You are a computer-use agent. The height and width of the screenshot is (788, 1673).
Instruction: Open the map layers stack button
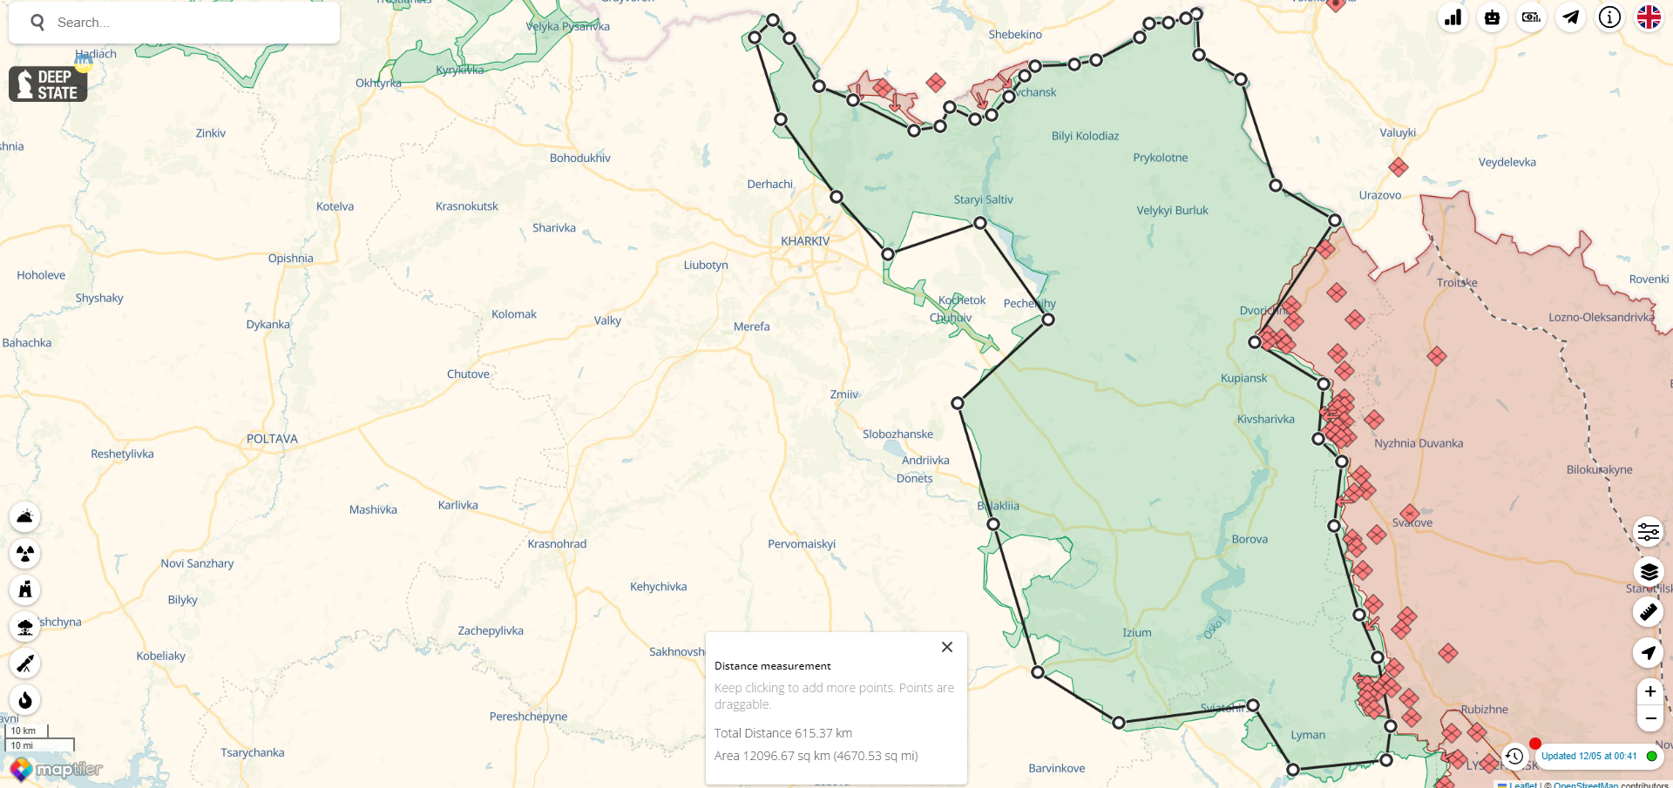click(1649, 572)
